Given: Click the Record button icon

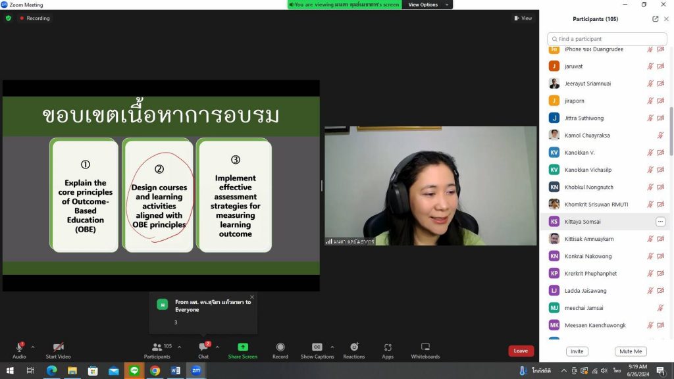Looking at the screenshot, I should (x=280, y=347).
